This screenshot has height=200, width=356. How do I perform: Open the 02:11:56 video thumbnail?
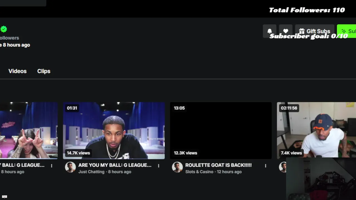[x=317, y=130]
